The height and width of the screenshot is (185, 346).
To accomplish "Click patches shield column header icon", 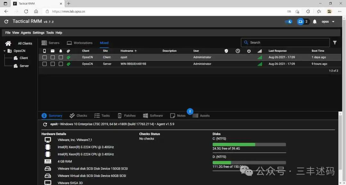I will click(226, 51).
